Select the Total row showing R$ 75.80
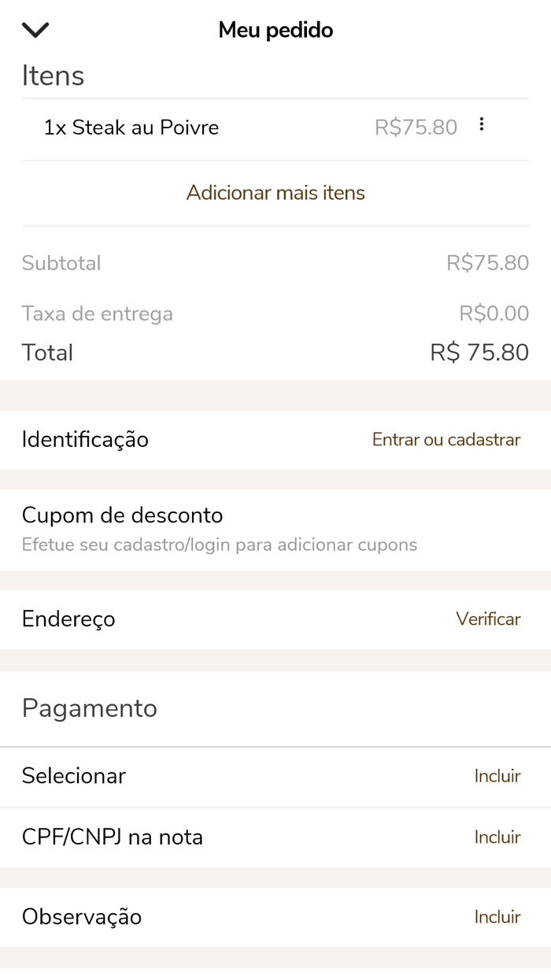The width and height of the screenshot is (551, 979). tap(275, 352)
